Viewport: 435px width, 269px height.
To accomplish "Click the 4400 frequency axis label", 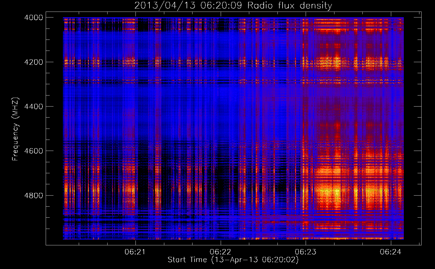I will click(x=34, y=107).
